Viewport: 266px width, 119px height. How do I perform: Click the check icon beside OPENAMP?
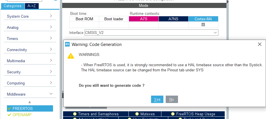(x=9, y=115)
